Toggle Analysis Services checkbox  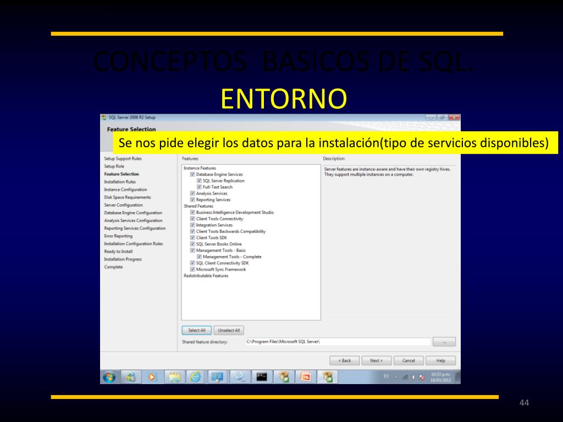pyautogui.click(x=192, y=193)
